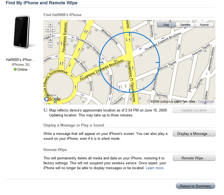The width and height of the screenshot is (224, 195).
Task: Click the Λεωφόρος Ειρήνης street label on the map
Action: 64,37
